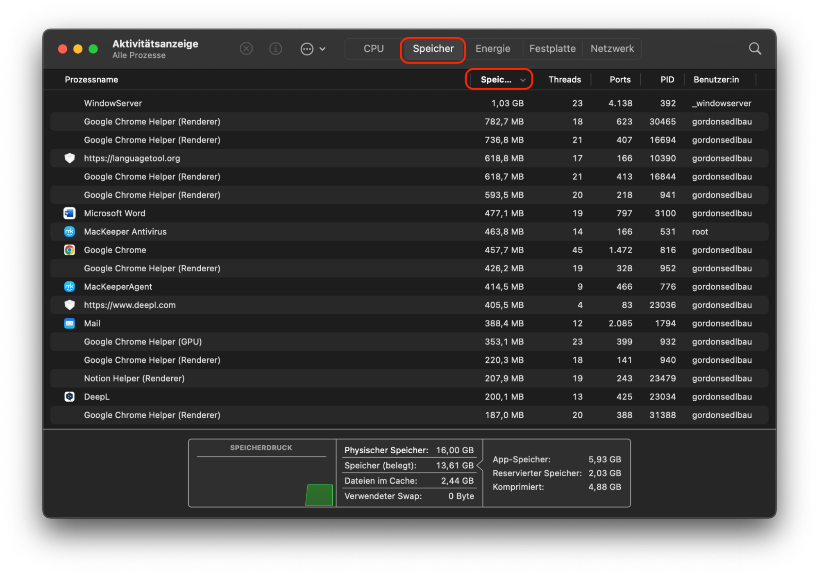Click the shield icon beside https://languagetool.org

click(70, 158)
